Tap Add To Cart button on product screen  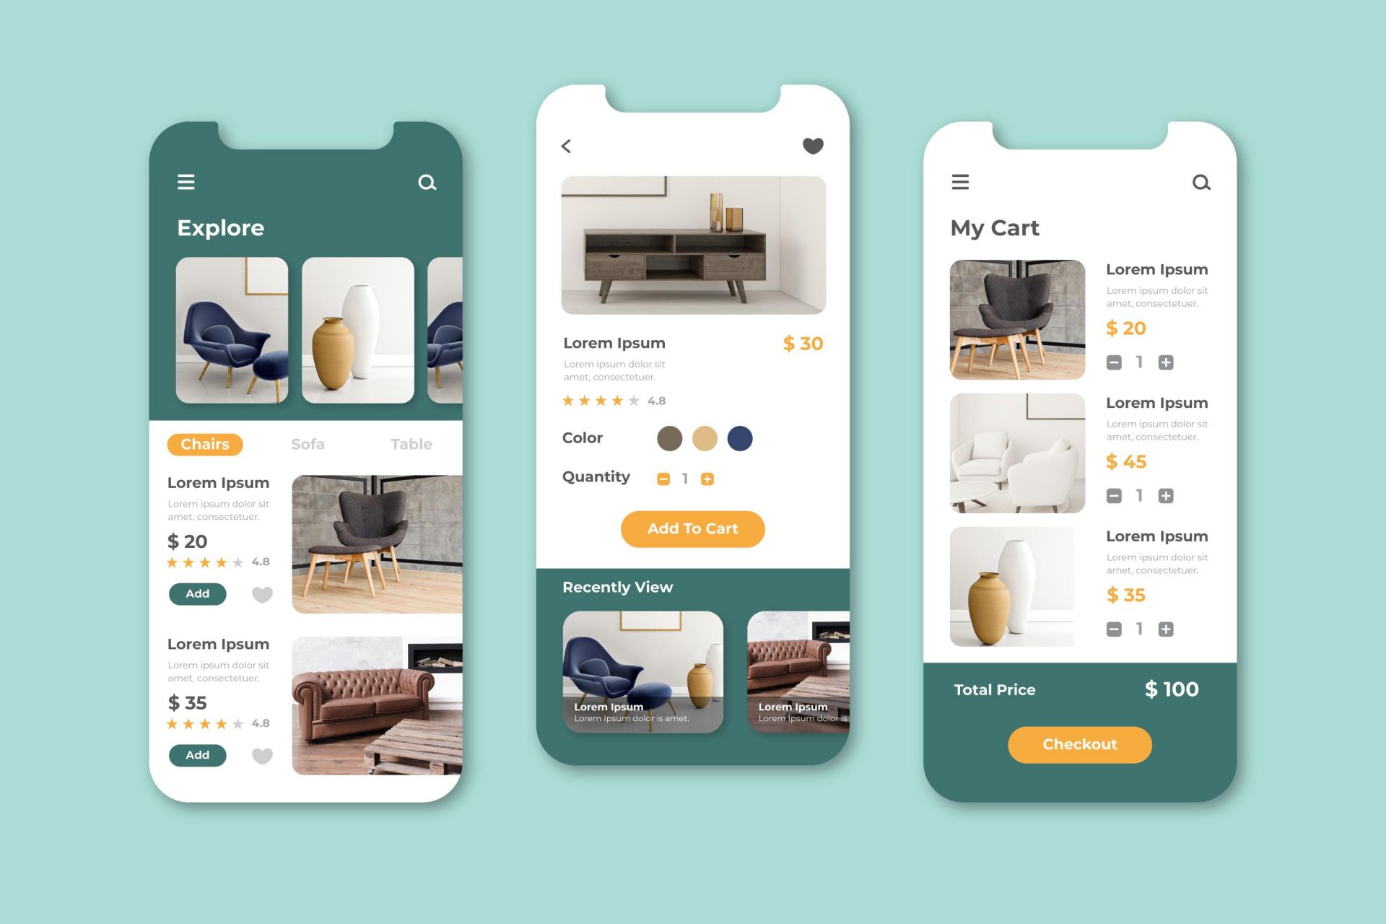(693, 528)
